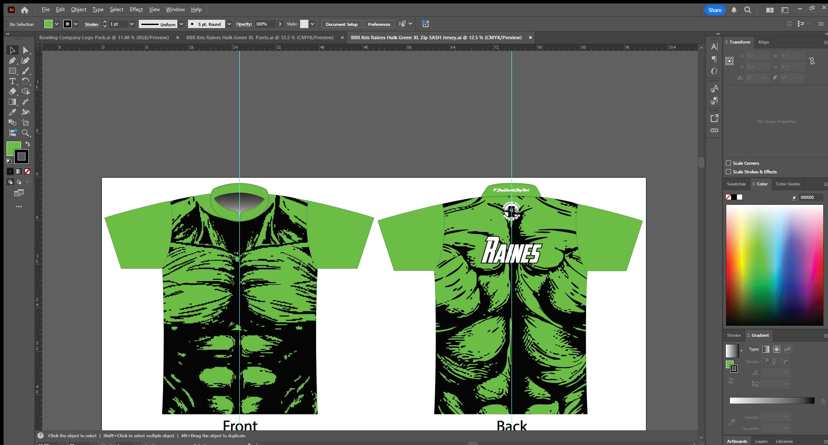Viewport: 828px width, 445px height.
Task: Open the Object menu
Action: click(x=78, y=9)
